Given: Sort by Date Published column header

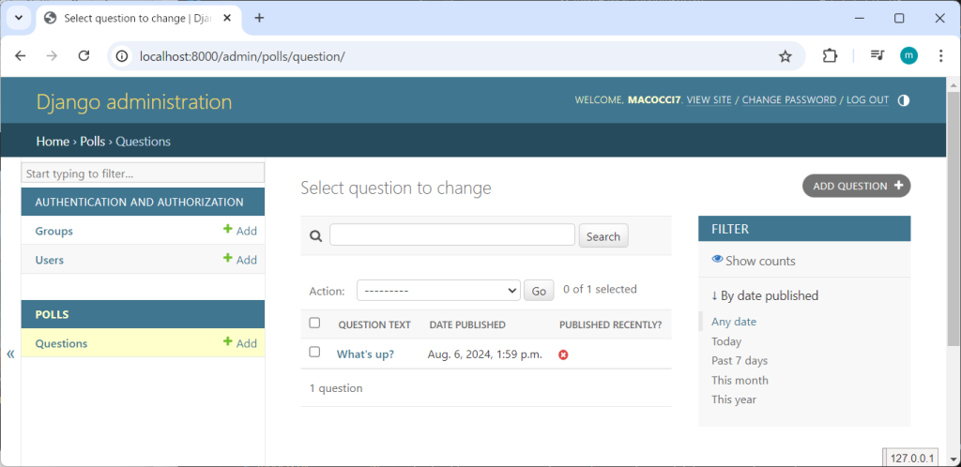Looking at the screenshot, I should (467, 324).
